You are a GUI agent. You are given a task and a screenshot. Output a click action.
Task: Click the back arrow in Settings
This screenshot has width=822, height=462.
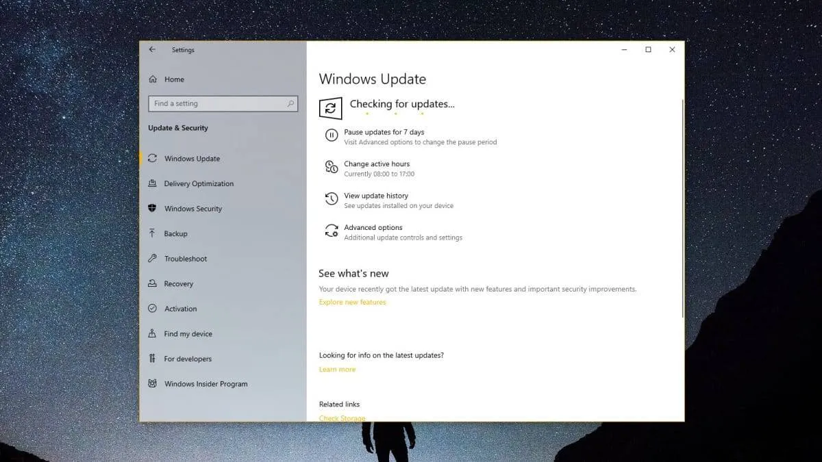pyautogui.click(x=152, y=49)
